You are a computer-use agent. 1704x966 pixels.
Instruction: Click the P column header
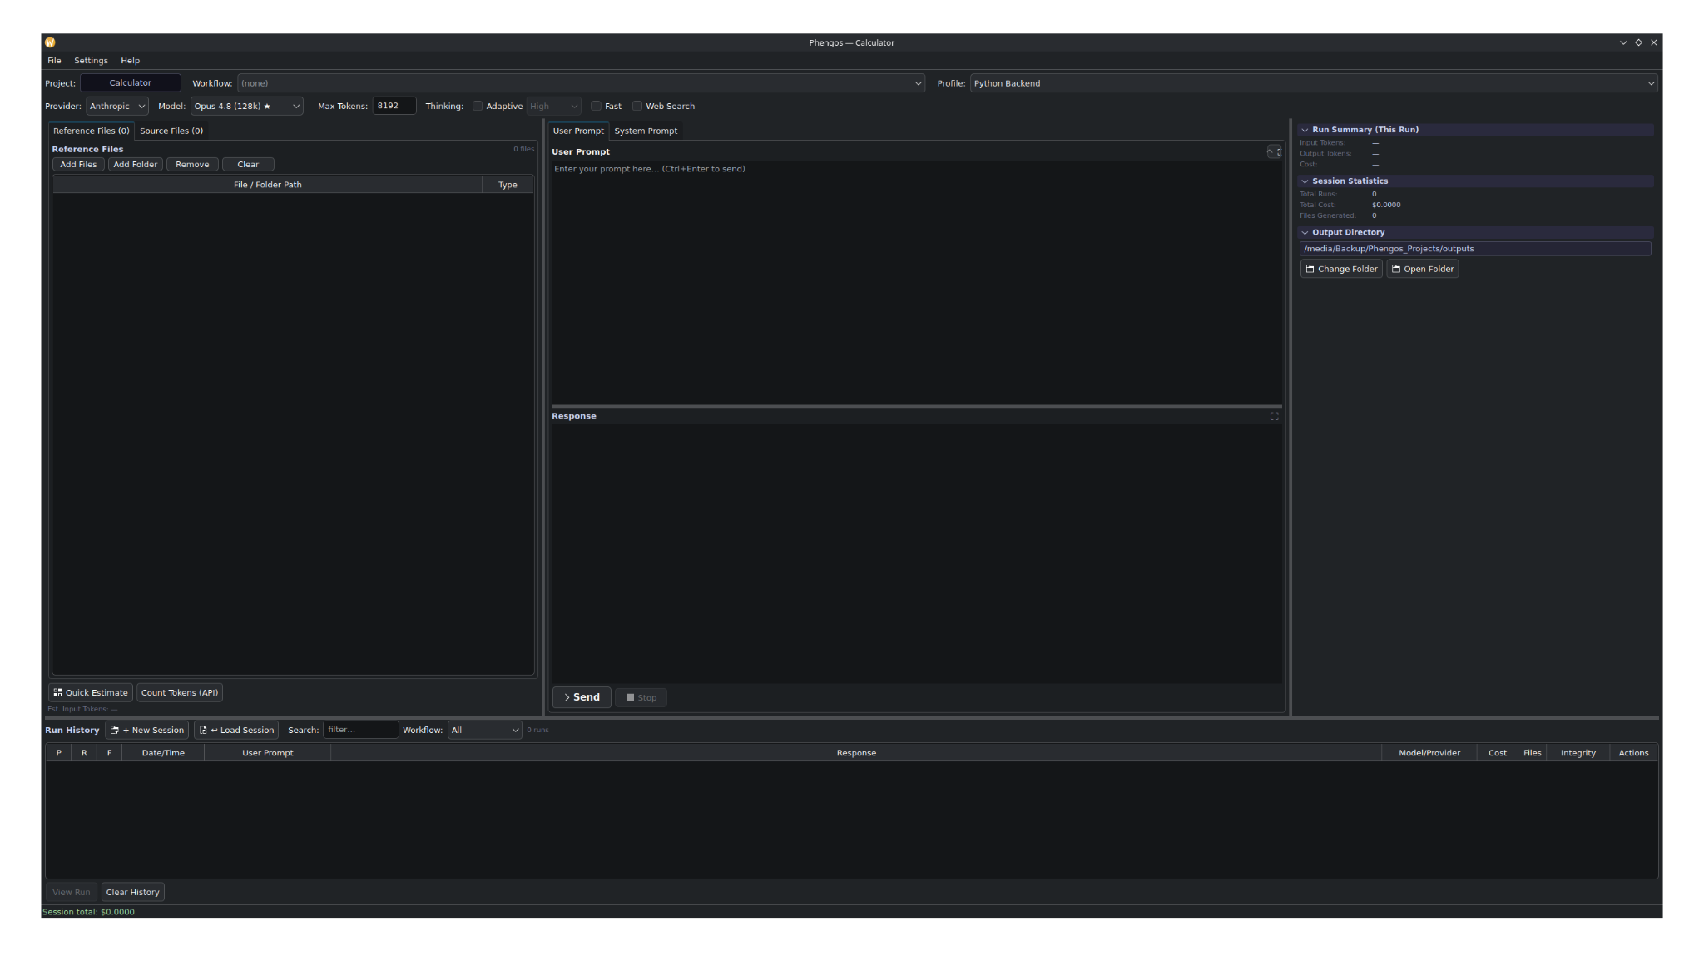[58, 753]
